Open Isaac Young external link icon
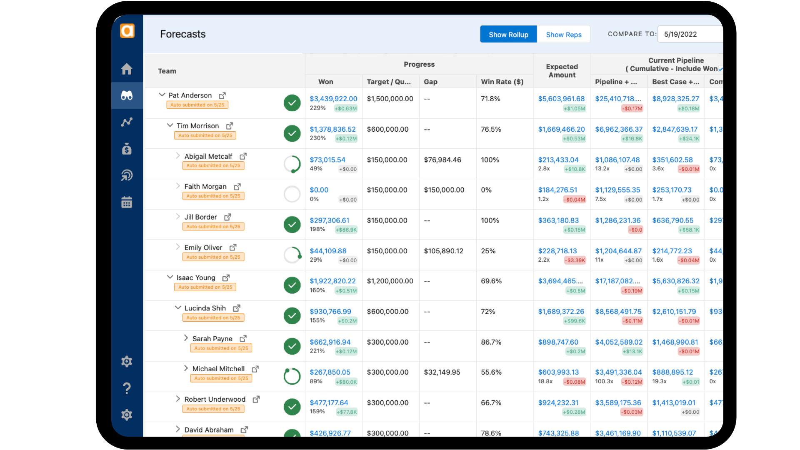This screenshot has width=800, height=450. 226,277
